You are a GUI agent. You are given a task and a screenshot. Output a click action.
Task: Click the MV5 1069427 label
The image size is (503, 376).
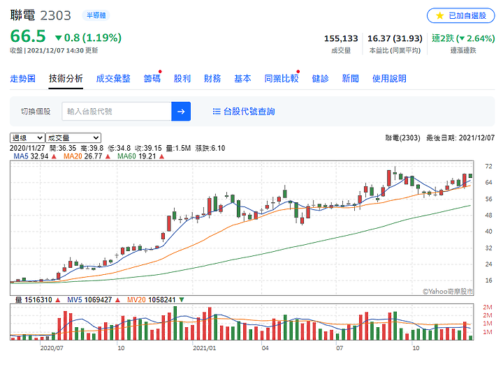[x=89, y=300]
